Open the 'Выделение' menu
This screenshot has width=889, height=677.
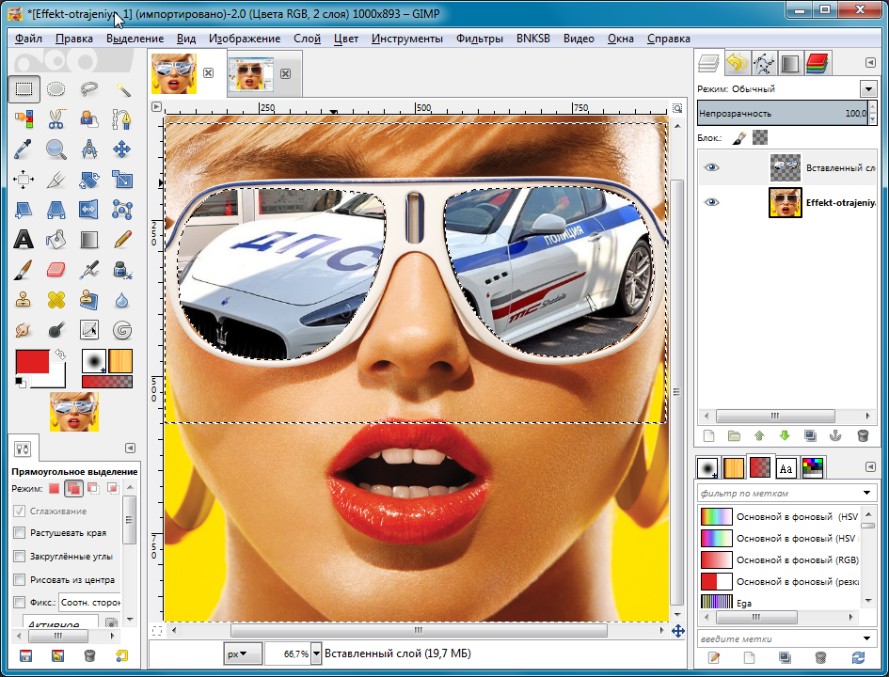pos(135,39)
